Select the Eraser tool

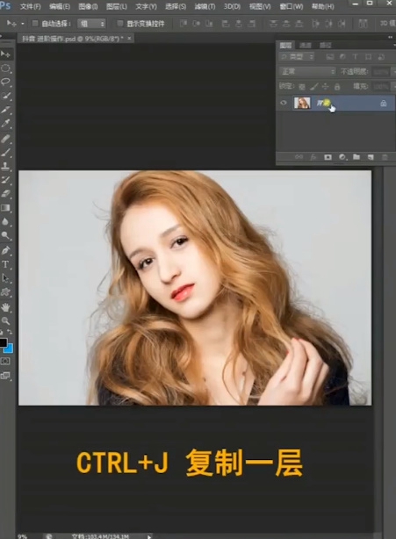point(6,194)
